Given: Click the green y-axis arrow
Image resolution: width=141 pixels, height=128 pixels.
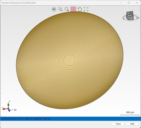Looking at the screenshot, I should click(x=8, y=105).
